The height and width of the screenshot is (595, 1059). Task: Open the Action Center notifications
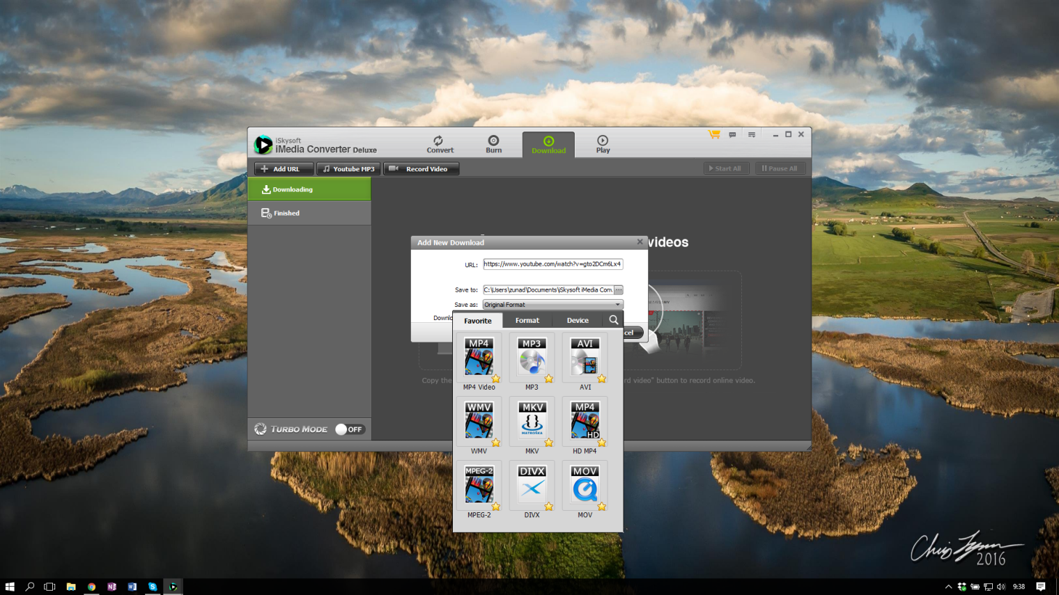pyautogui.click(x=1041, y=587)
